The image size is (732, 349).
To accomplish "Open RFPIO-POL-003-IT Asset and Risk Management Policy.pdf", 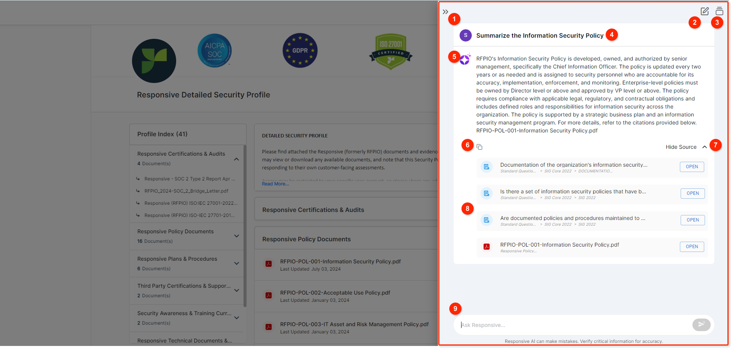I will click(354, 324).
